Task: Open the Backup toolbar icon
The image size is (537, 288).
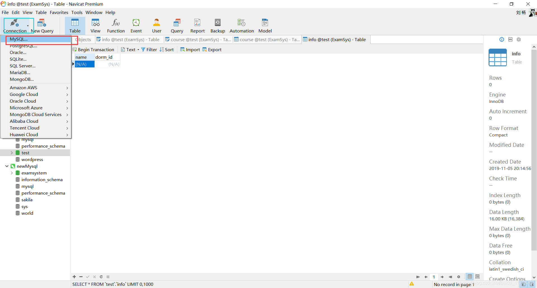Action: coord(218,26)
